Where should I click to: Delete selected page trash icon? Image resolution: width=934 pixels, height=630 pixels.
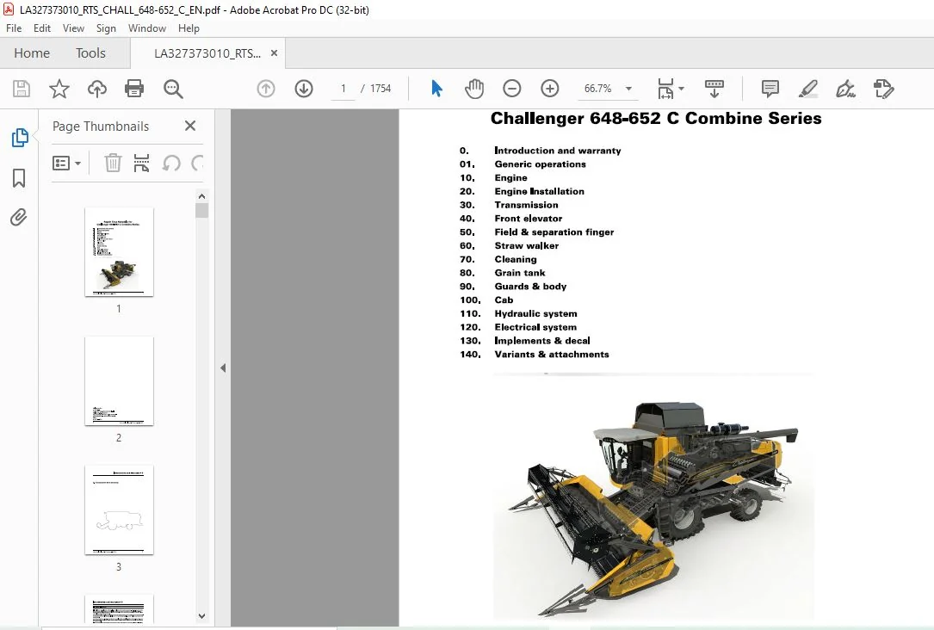[x=113, y=163]
